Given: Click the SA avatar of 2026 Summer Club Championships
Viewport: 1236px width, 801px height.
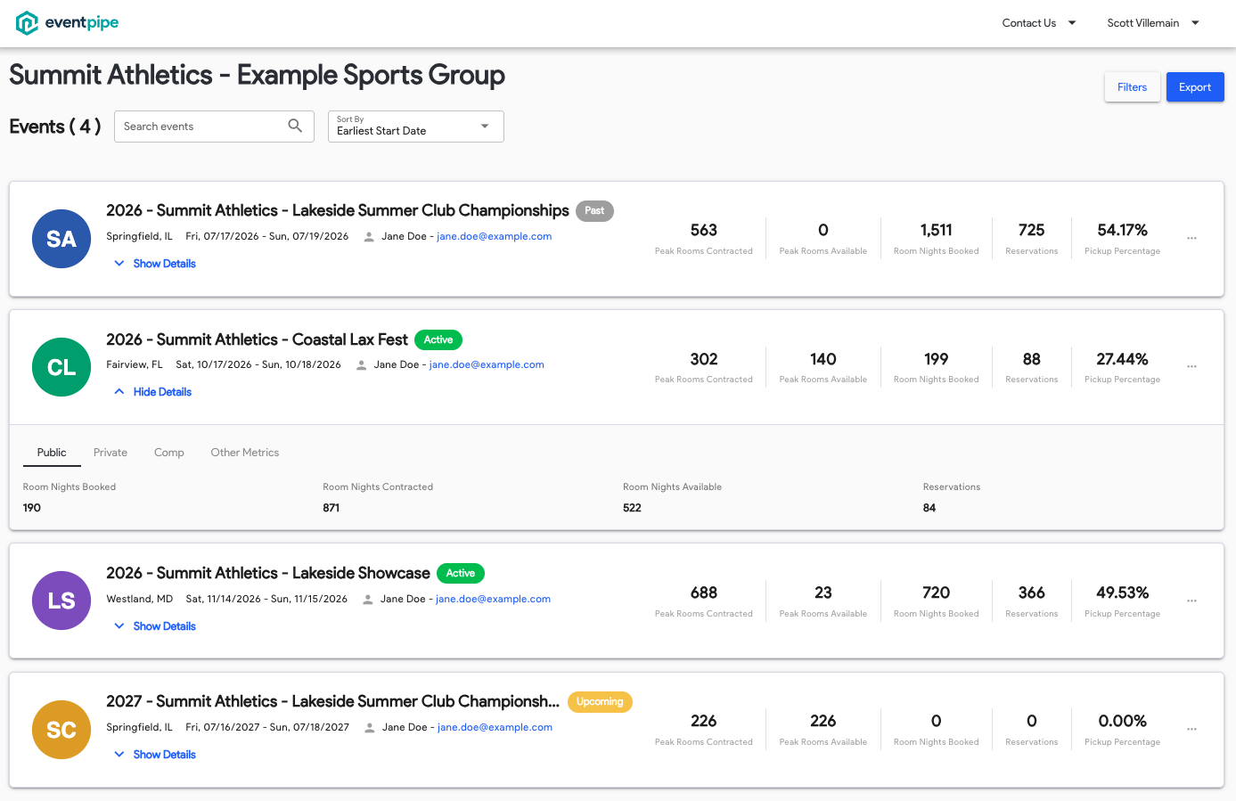Looking at the screenshot, I should pyautogui.click(x=61, y=239).
